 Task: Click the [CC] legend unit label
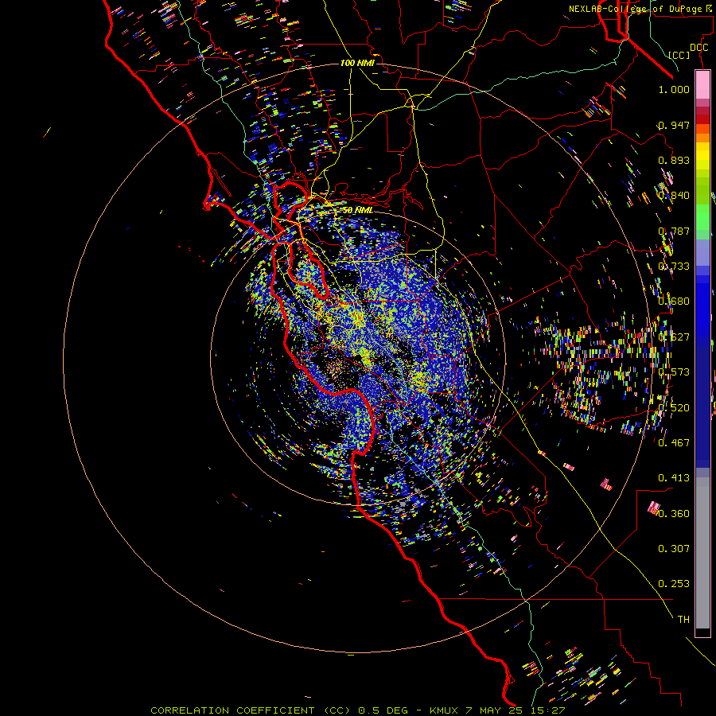tap(679, 55)
